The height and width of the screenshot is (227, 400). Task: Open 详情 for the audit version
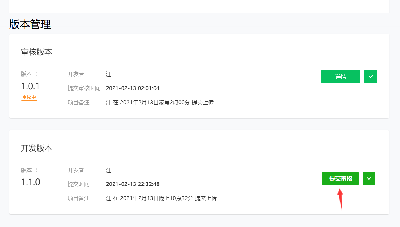(x=341, y=77)
